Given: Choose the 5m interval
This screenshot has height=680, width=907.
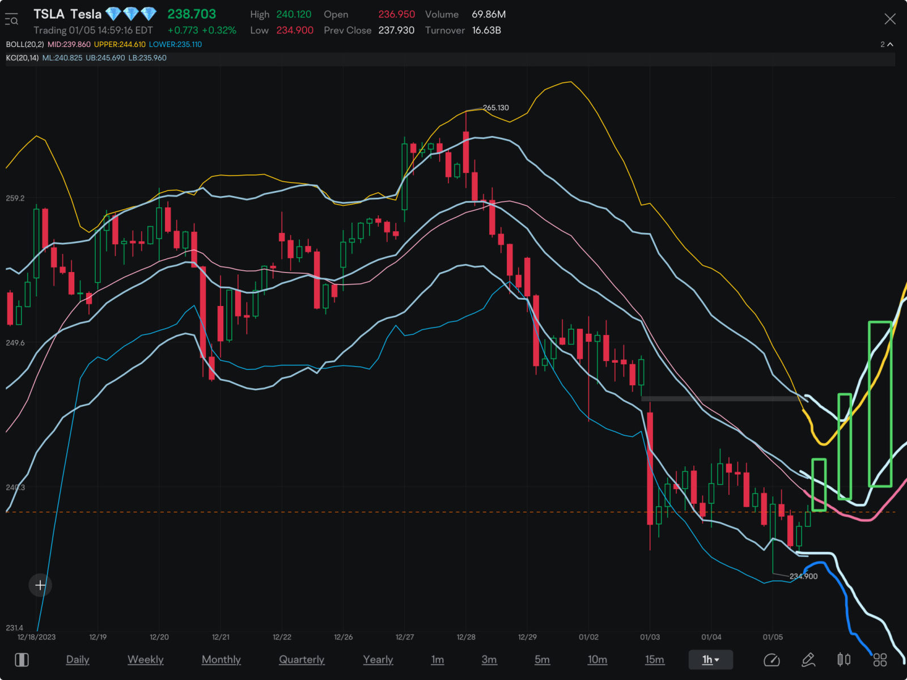Looking at the screenshot, I should tap(542, 660).
